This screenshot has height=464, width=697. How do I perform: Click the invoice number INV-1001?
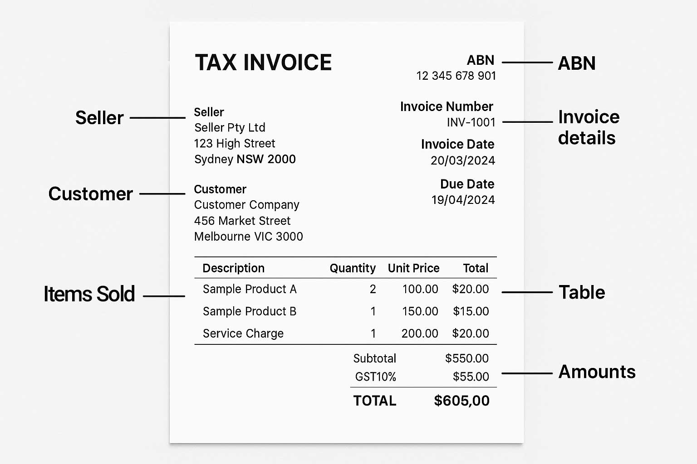pyautogui.click(x=471, y=122)
